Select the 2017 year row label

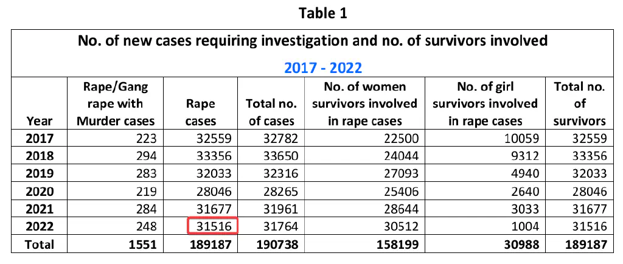(40, 138)
